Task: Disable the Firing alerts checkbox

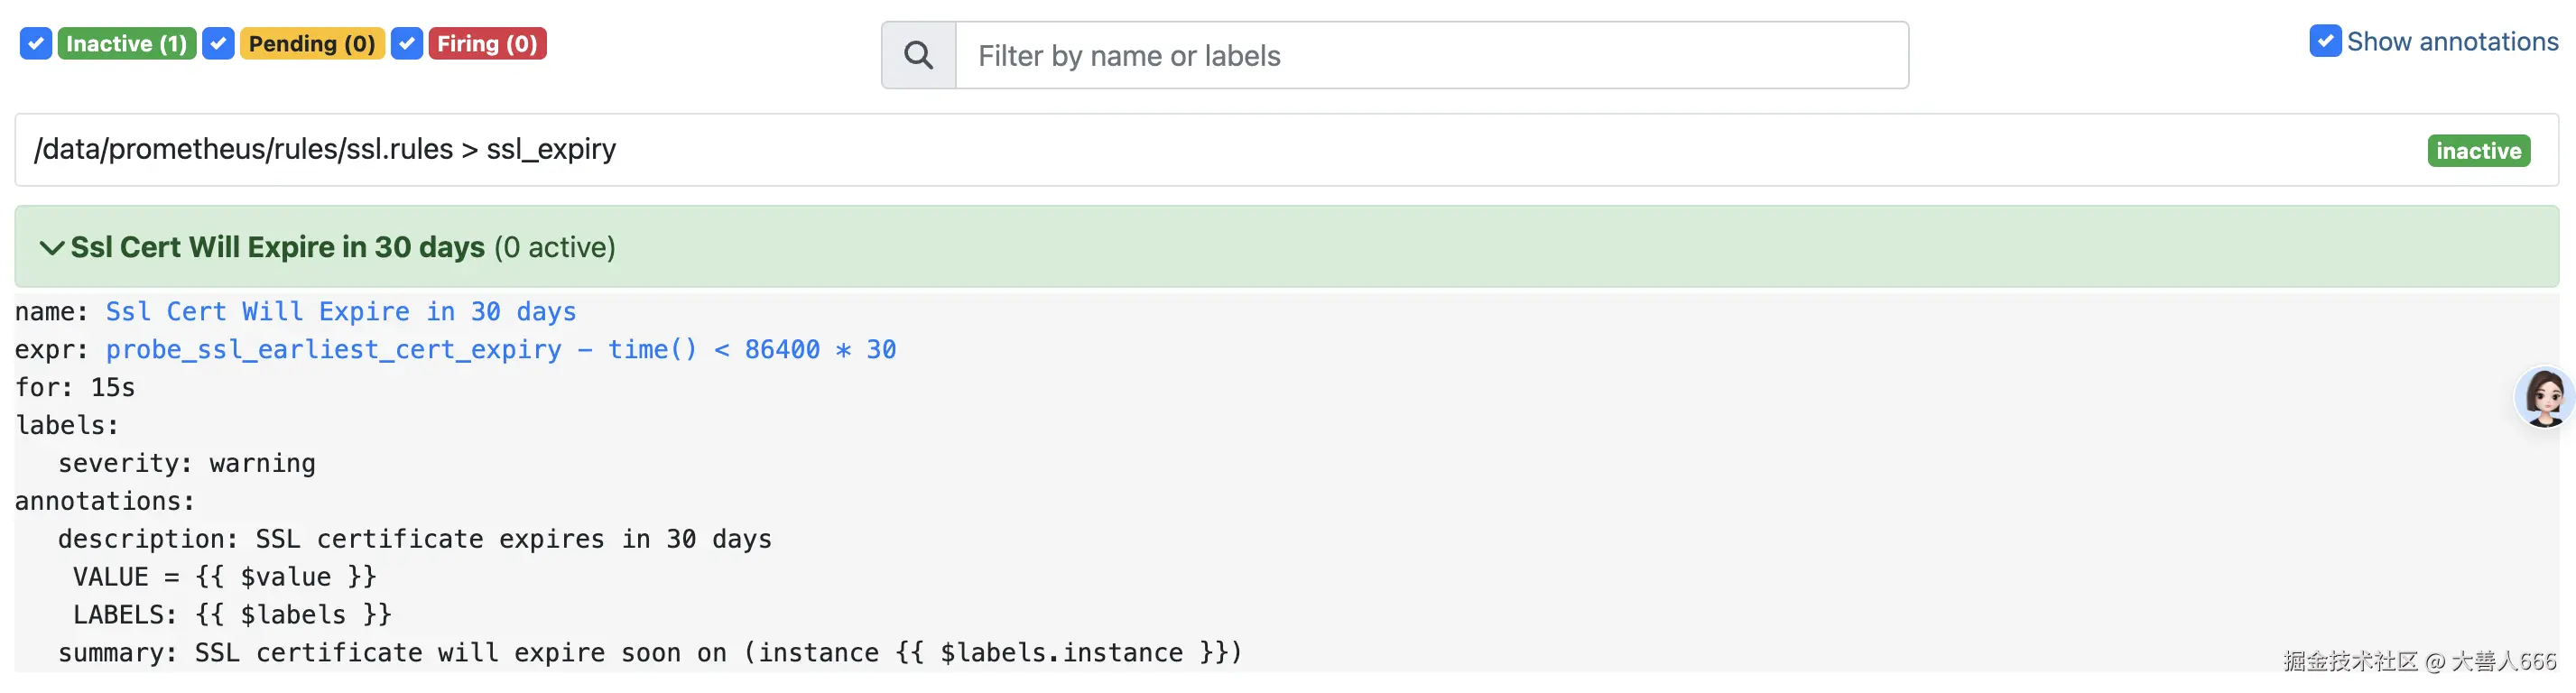Action: click(407, 44)
